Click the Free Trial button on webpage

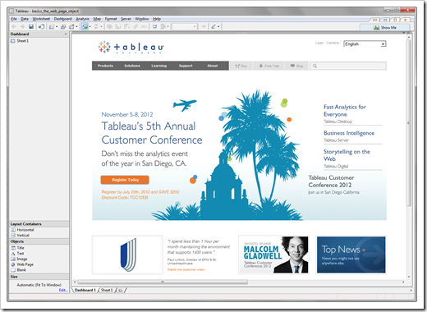(x=269, y=66)
